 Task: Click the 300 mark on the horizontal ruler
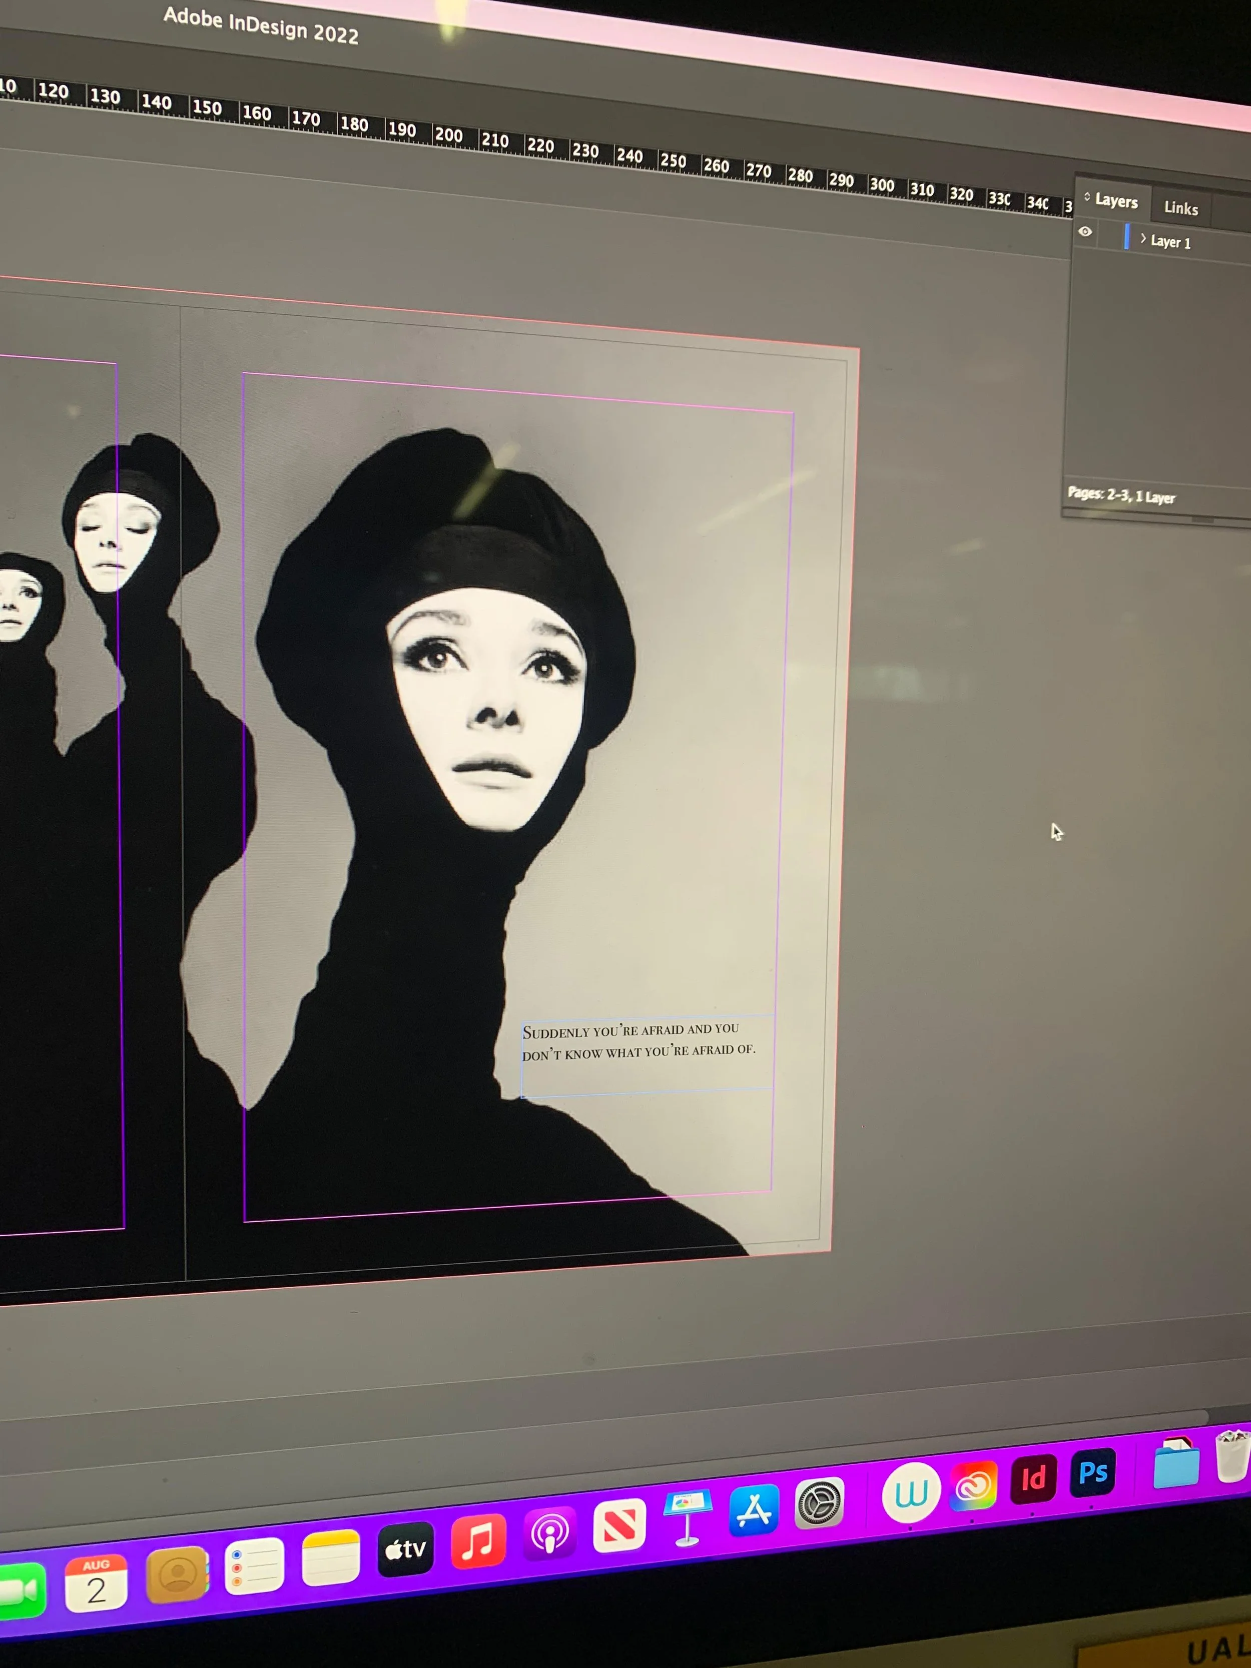point(882,185)
